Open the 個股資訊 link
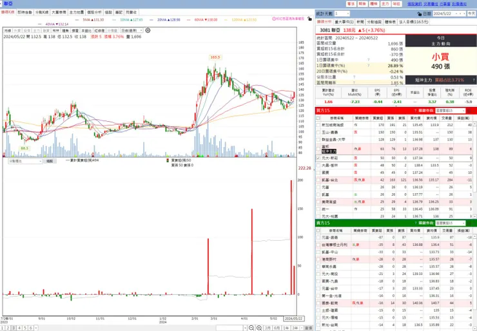Viewport: 477px width, 331px height. tap(414, 4)
